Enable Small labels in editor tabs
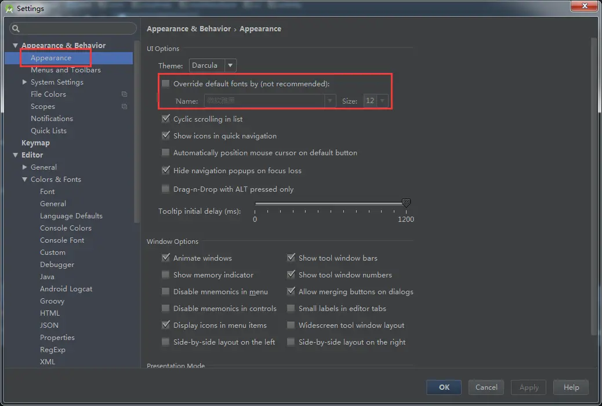This screenshot has height=406, width=602. [291, 308]
